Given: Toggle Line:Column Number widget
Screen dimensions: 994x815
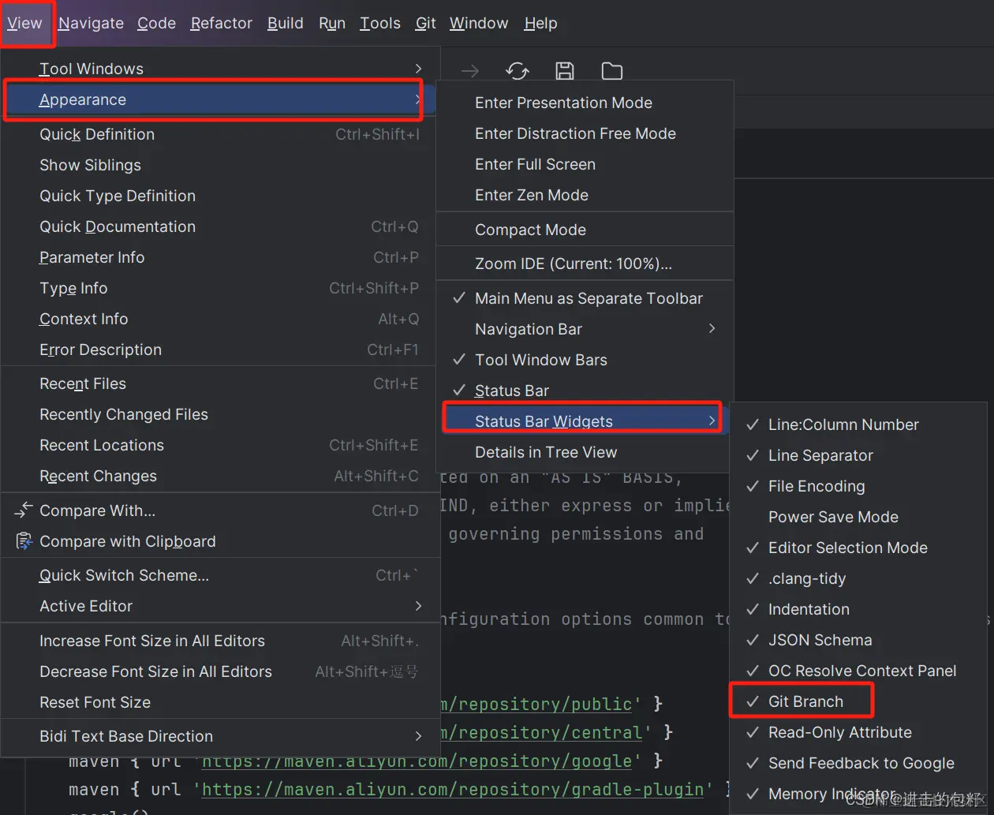Looking at the screenshot, I should pos(858,424).
